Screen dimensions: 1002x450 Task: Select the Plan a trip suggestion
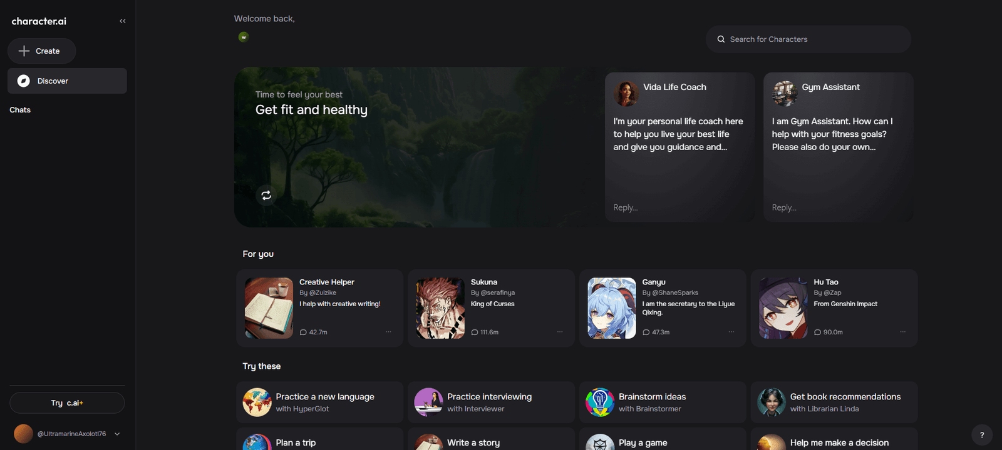click(319, 439)
